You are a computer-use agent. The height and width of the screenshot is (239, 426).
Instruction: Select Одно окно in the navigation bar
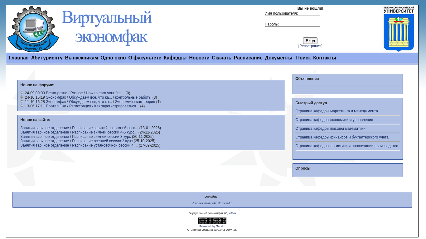tap(113, 58)
